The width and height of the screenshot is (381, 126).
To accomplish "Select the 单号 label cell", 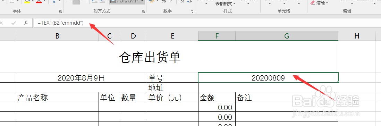I will pos(172,78).
